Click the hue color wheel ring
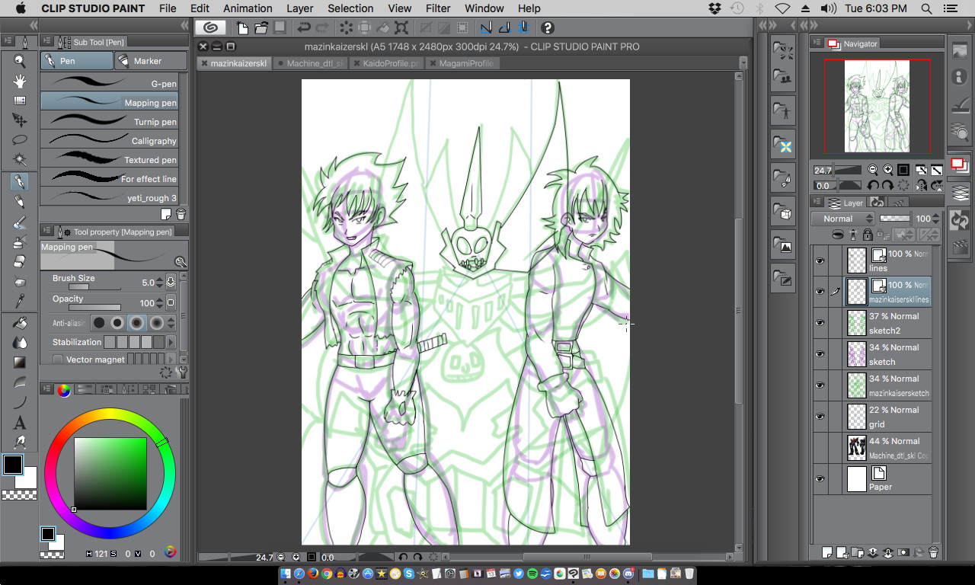This screenshot has width=975, height=585. [110, 414]
